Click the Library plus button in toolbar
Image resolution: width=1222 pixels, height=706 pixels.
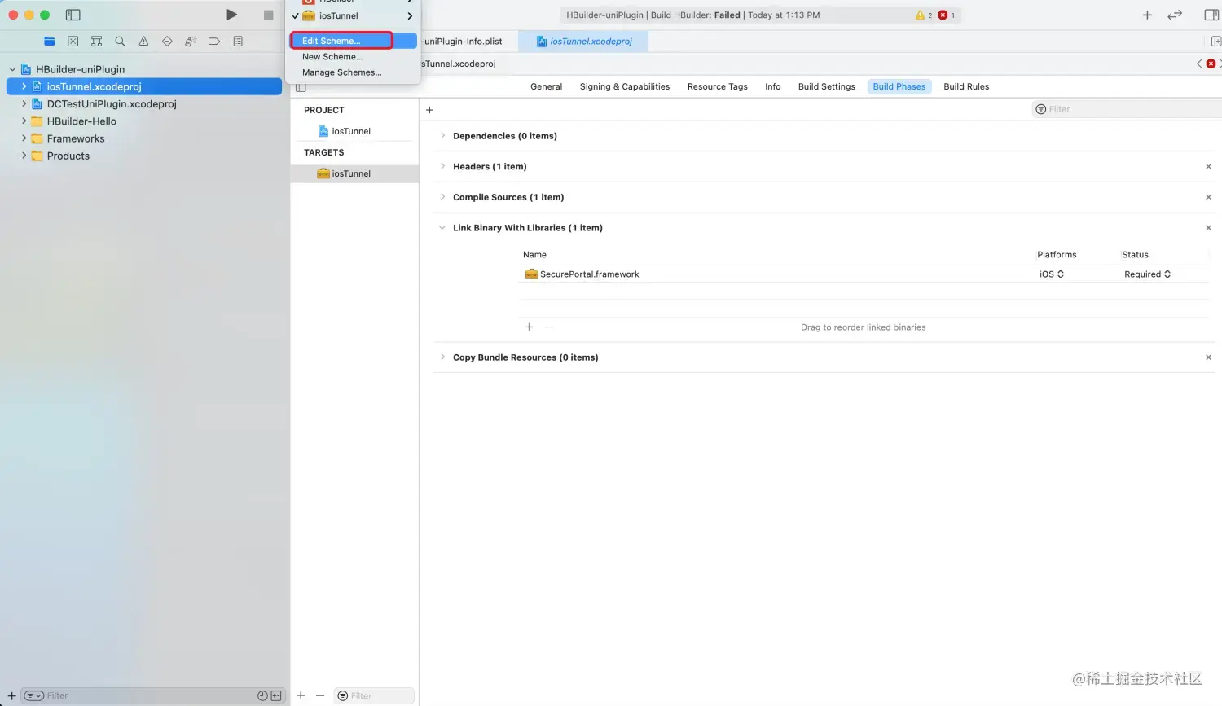pos(1147,15)
